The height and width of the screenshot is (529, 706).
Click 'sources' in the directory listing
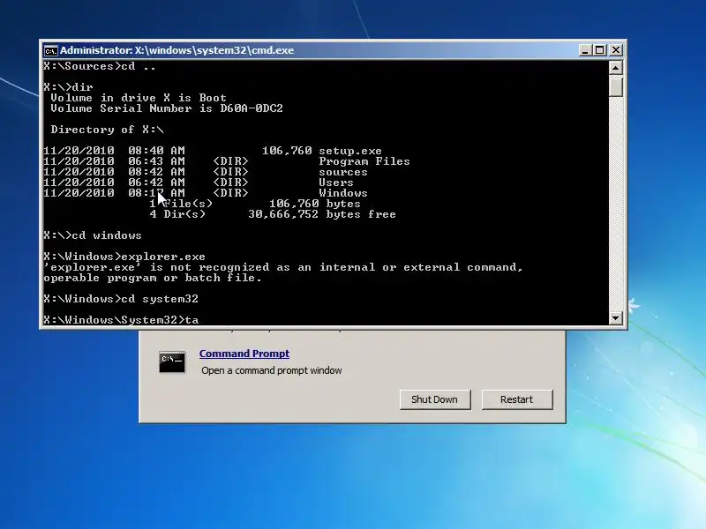(343, 172)
